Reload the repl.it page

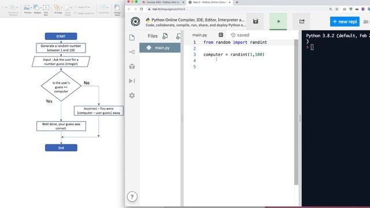click(x=142, y=9)
